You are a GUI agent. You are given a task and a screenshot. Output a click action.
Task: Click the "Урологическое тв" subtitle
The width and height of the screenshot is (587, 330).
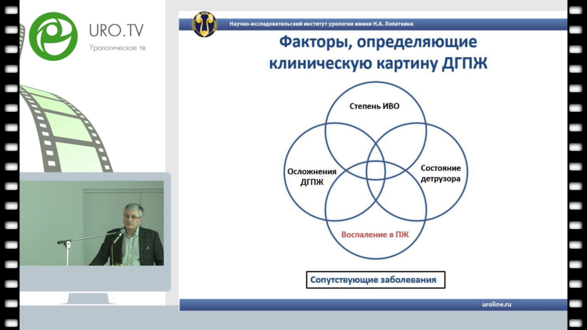118,48
